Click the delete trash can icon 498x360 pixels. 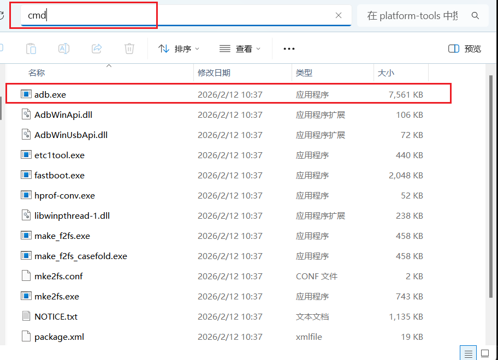coord(129,49)
